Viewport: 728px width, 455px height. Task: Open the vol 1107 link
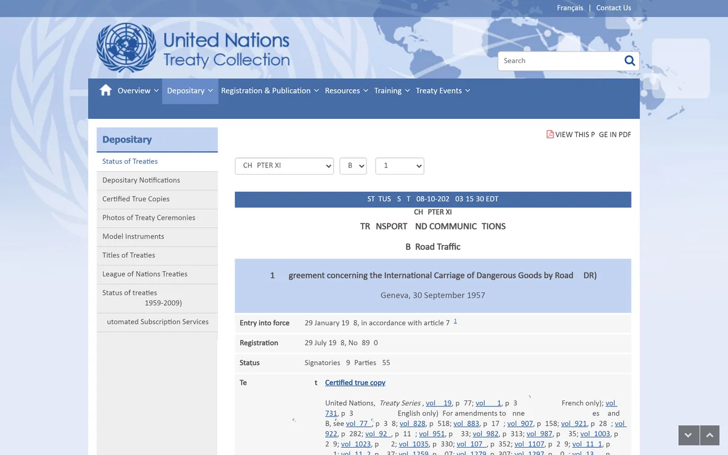pyautogui.click(x=530, y=445)
